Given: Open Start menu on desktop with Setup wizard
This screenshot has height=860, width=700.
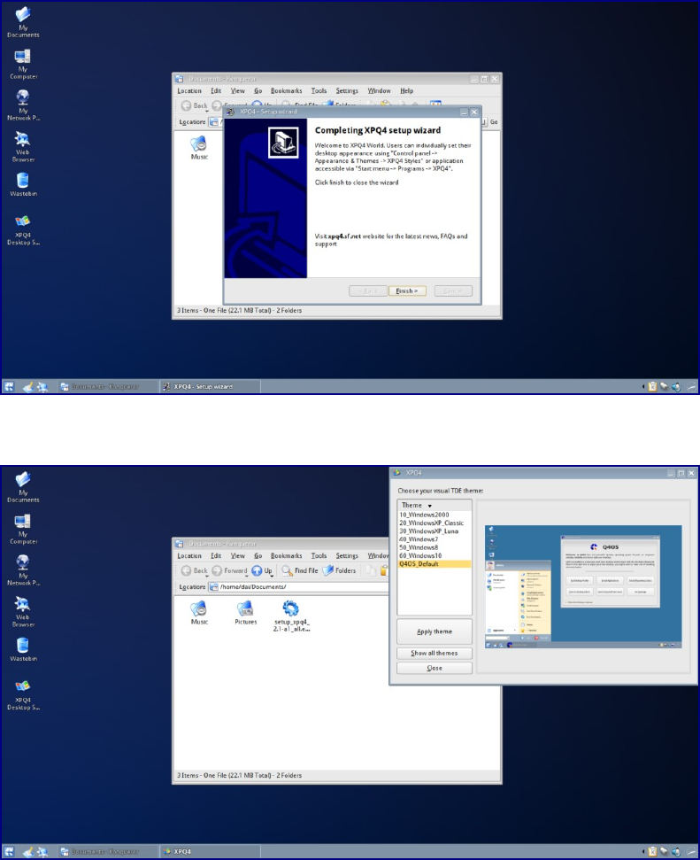Looking at the screenshot, I should pos(9,387).
